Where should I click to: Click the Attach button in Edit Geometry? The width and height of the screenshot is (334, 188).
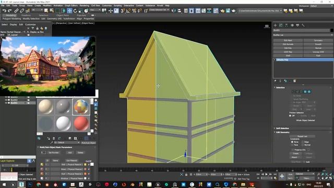click(294, 157)
